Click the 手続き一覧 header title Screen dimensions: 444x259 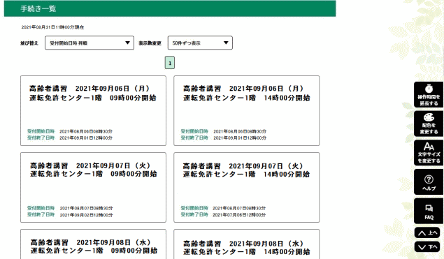pyautogui.click(x=38, y=9)
